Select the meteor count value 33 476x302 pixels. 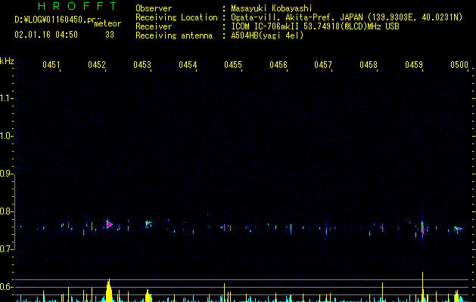click(110, 35)
